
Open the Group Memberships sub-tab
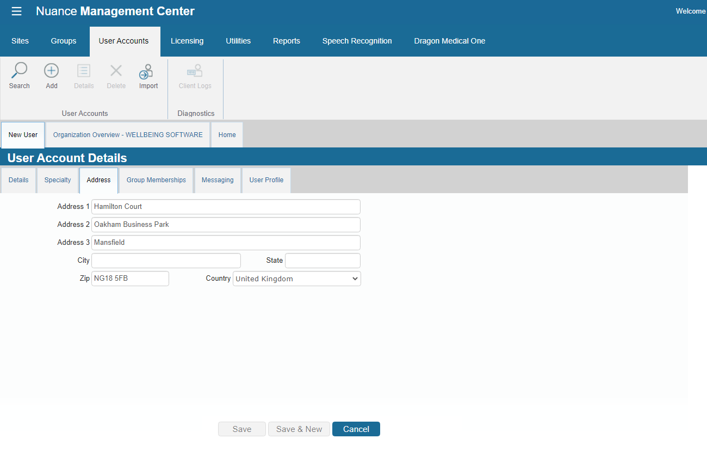coord(156,180)
